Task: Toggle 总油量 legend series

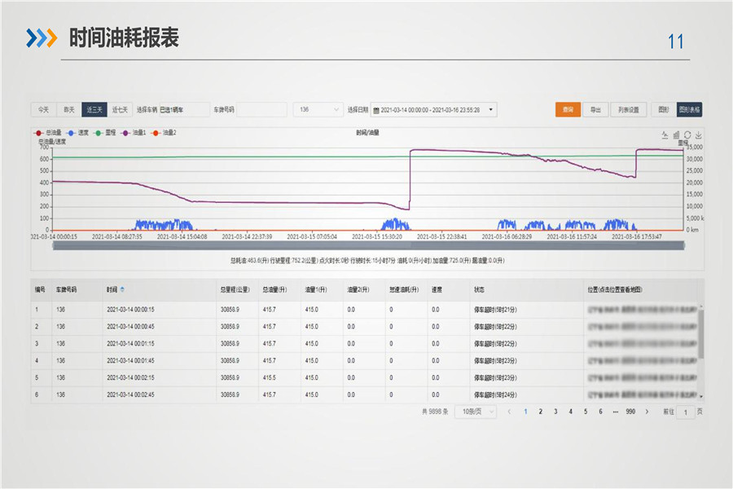Action: [48, 132]
